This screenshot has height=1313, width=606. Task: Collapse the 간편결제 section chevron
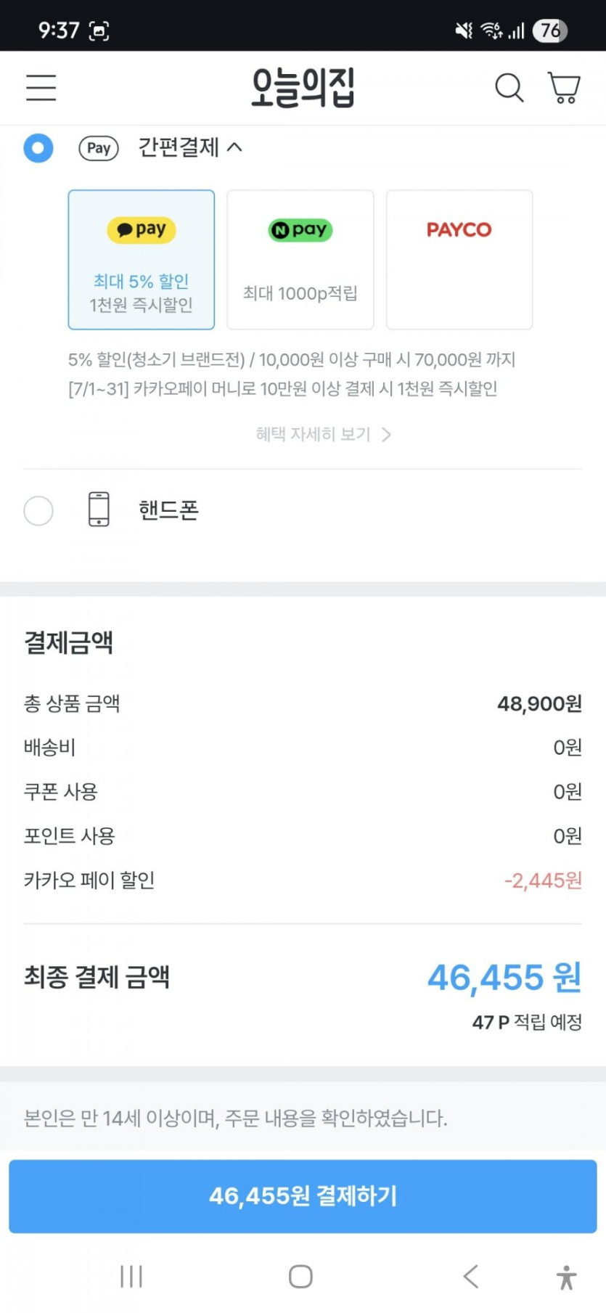pyautogui.click(x=234, y=147)
